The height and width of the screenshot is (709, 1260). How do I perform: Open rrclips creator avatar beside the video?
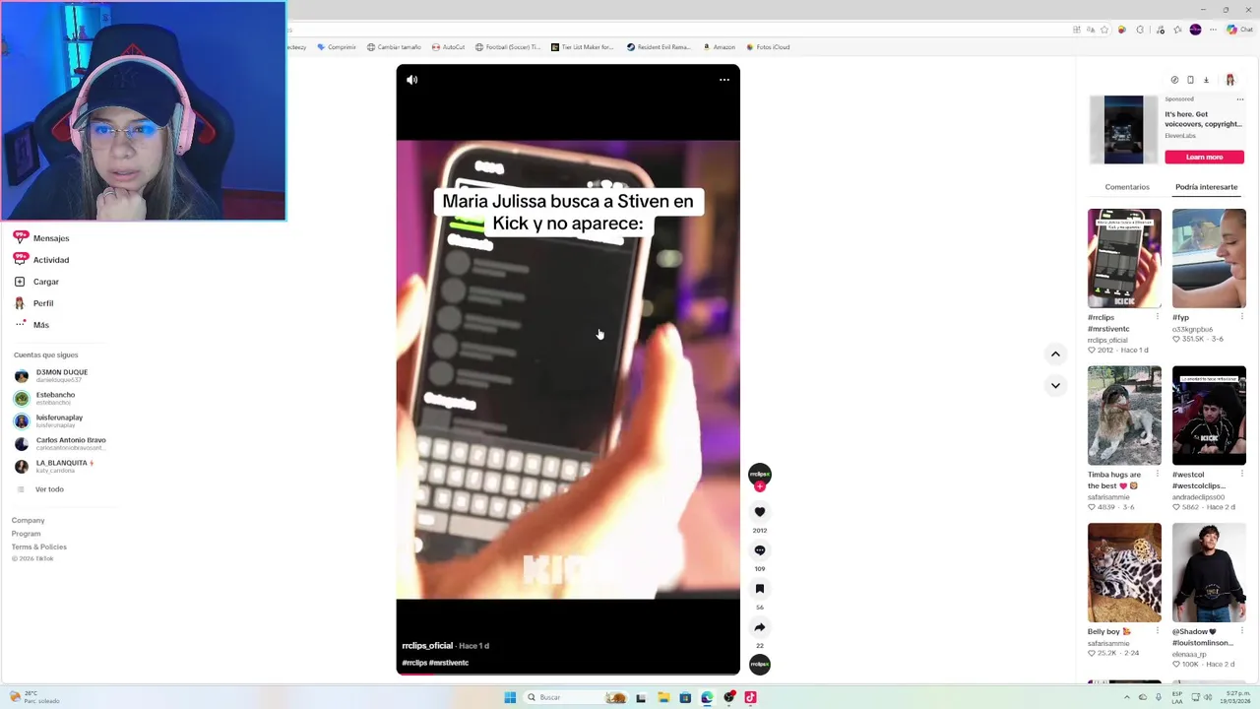(x=760, y=474)
